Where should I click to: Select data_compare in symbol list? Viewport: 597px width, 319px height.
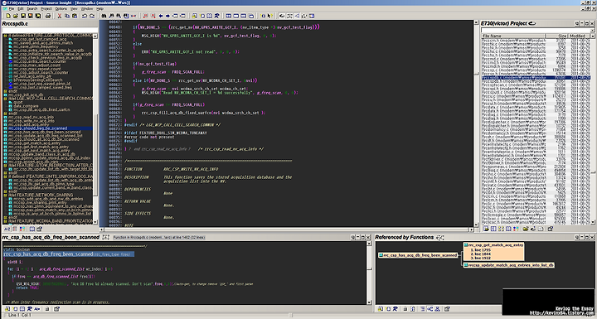(x=26, y=106)
